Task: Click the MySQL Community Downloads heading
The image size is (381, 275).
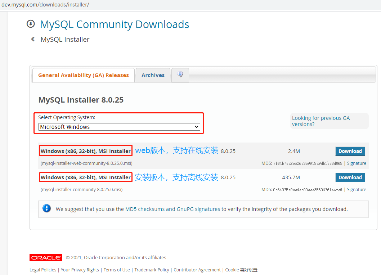Action: tap(115, 24)
